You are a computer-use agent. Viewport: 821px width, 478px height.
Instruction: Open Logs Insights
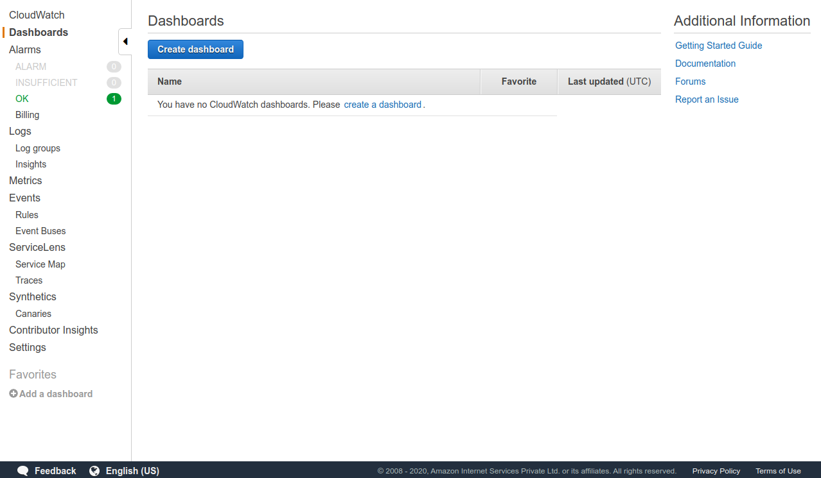pyautogui.click(x=31, y=164)
